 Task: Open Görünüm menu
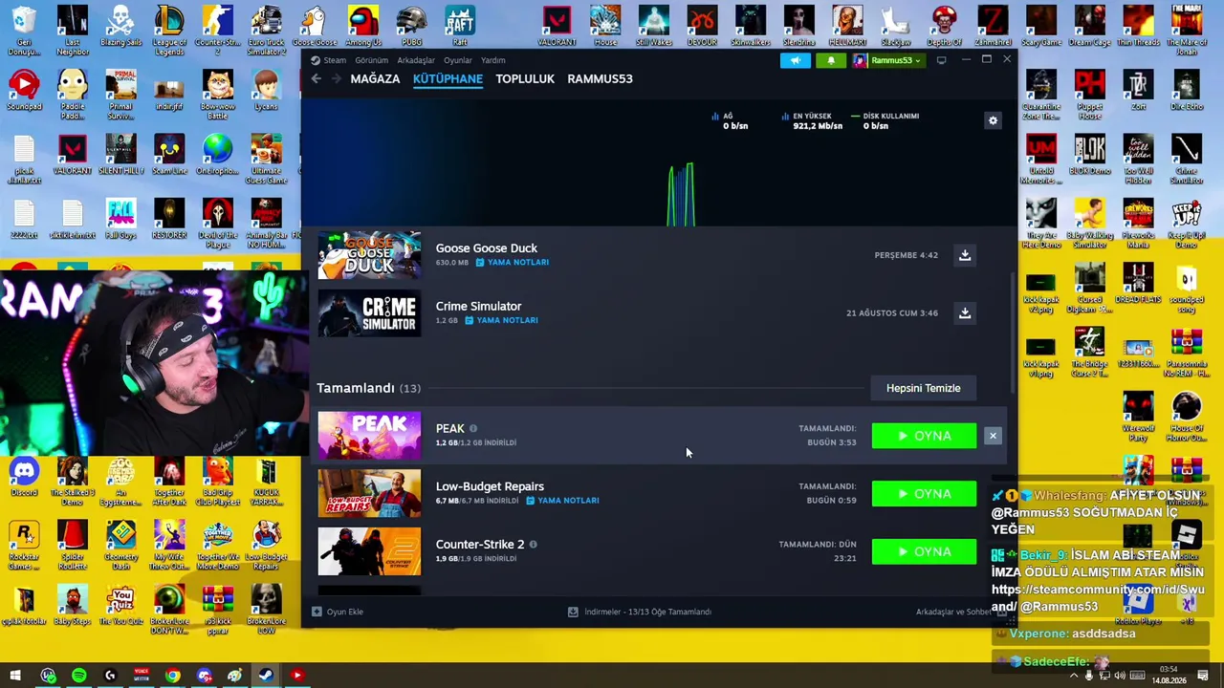coord(372,60)
